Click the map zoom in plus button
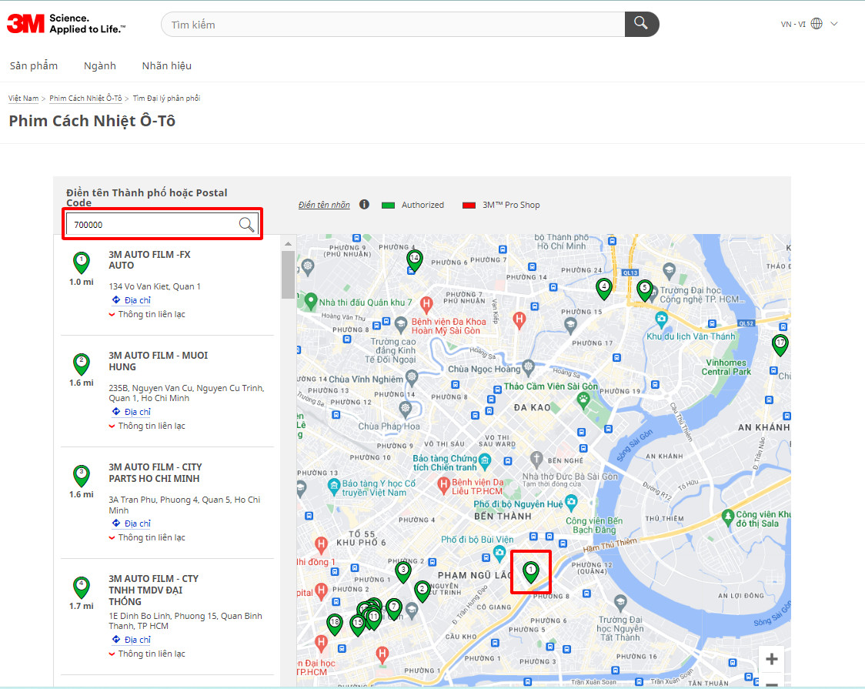Image resolution: width=865 pixels, height=689 pixels. (771, 659)
